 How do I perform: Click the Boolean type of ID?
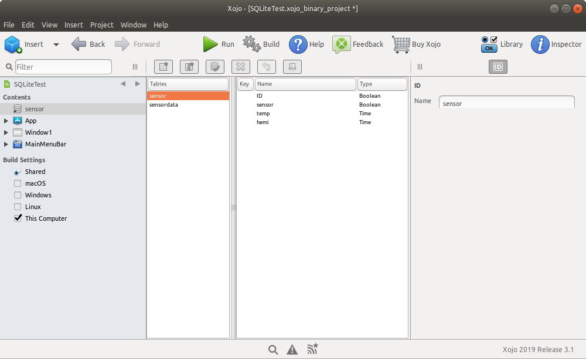370,96
